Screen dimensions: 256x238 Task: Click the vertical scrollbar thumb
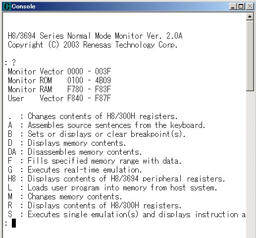click(x=250, y=56)
